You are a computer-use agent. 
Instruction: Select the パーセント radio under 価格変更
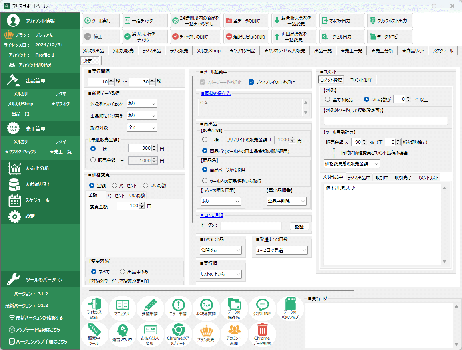tap(115, 186)
